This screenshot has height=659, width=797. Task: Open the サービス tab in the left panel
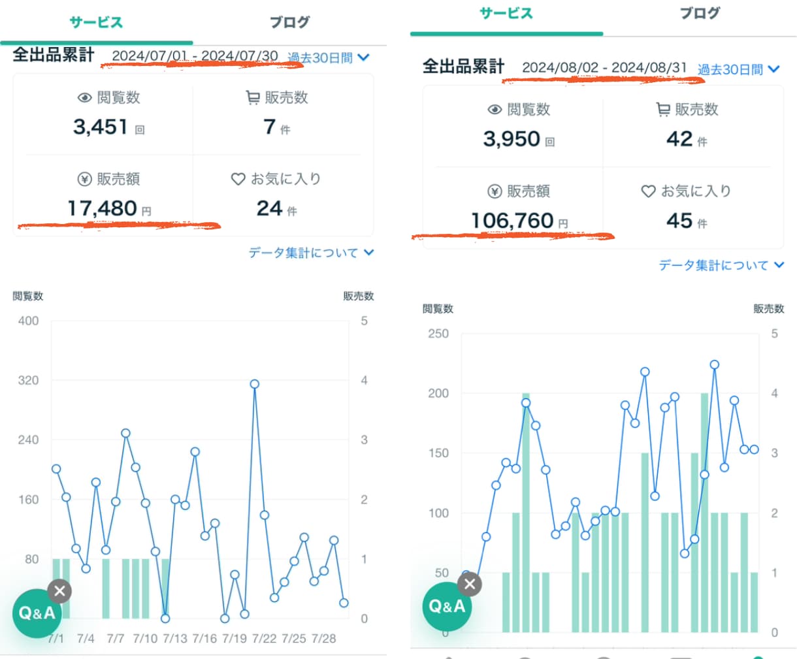(96, 22)
